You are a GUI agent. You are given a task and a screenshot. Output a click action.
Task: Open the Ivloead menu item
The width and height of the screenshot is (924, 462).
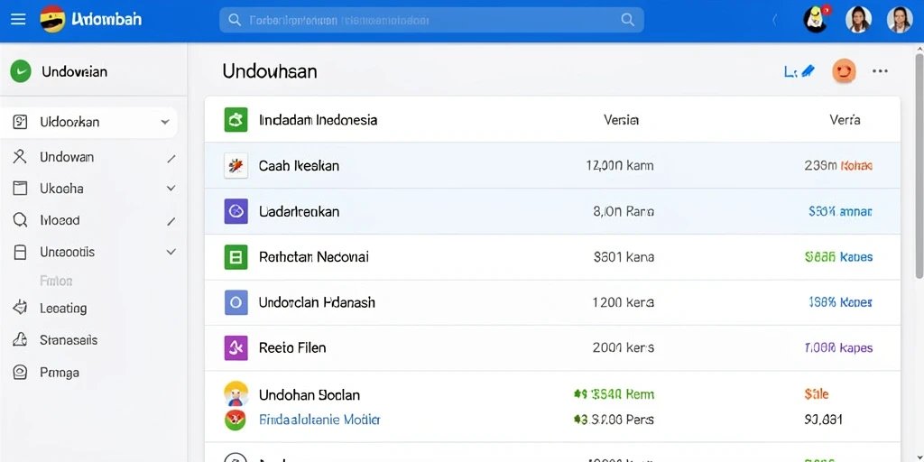point(60,220)
